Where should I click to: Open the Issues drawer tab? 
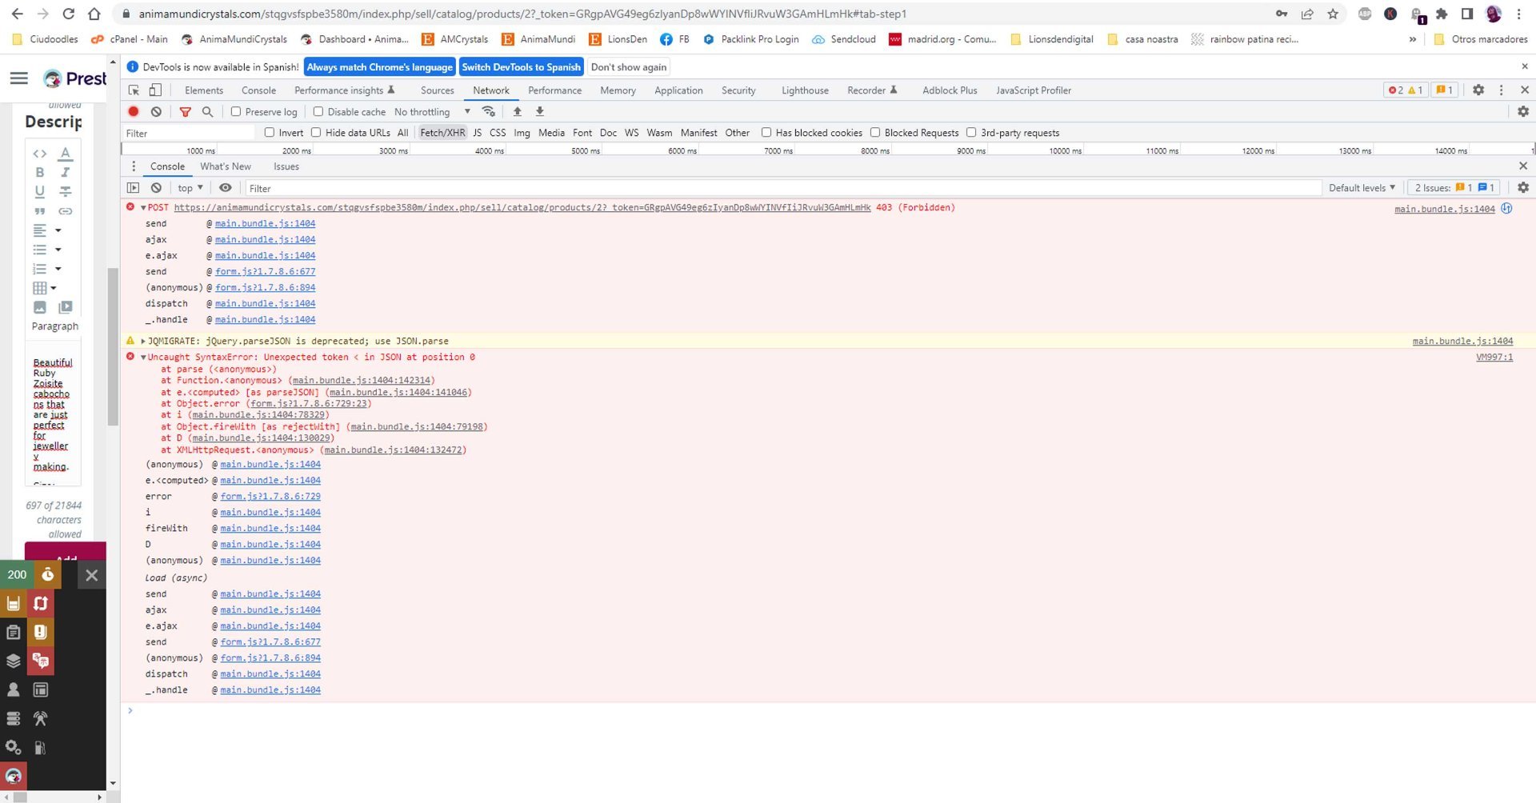click(x=286, y=166)
